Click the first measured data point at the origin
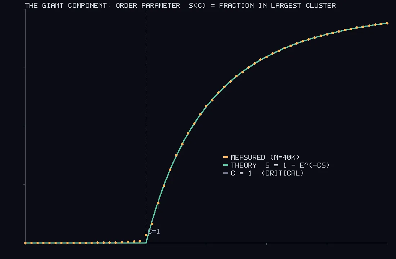396x259 pixels. point(25,243)
